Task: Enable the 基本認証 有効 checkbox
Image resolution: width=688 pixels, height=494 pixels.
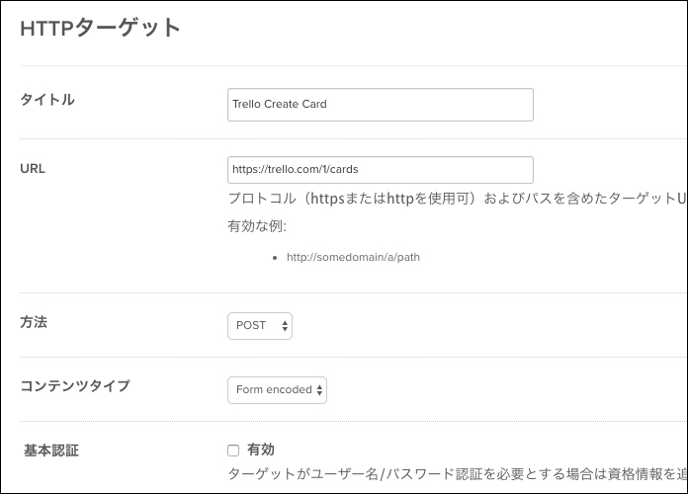Action: pyautogui.click(x=233, y=451)
